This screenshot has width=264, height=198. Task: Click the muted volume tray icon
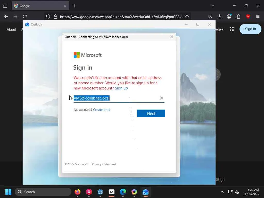(x=237, y=192)
